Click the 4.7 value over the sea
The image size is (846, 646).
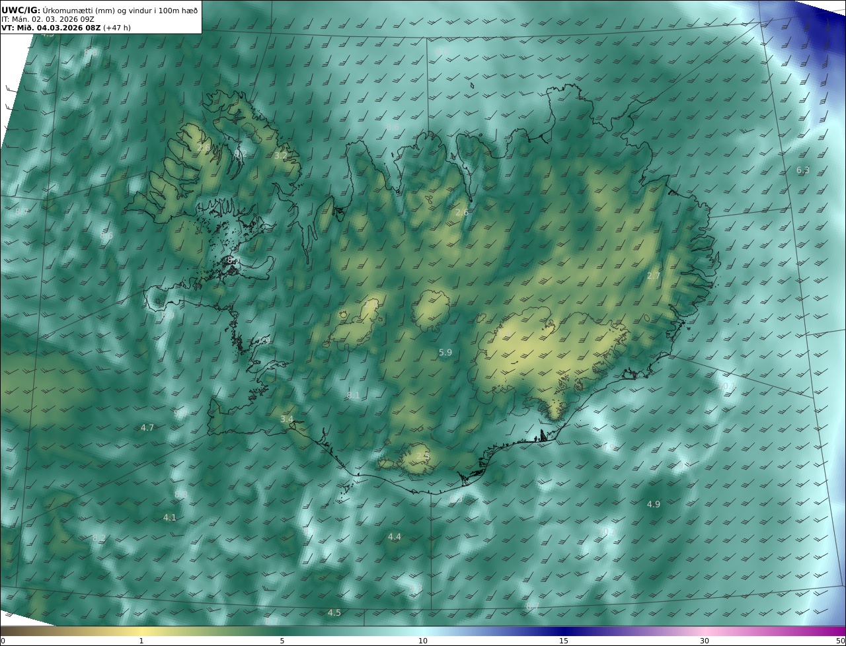coord(147,428)
